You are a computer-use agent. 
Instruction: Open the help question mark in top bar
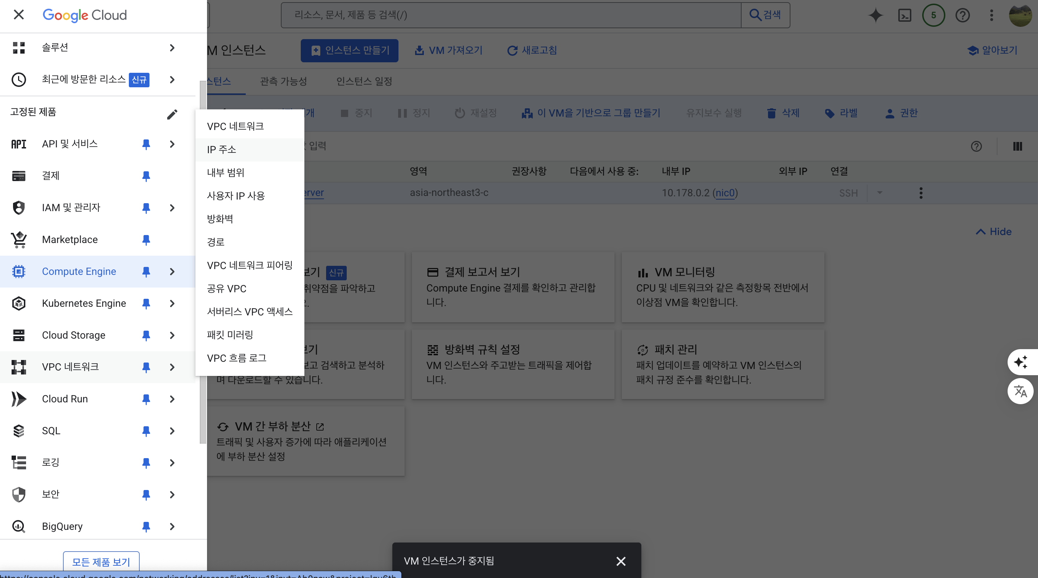point(962,15)
